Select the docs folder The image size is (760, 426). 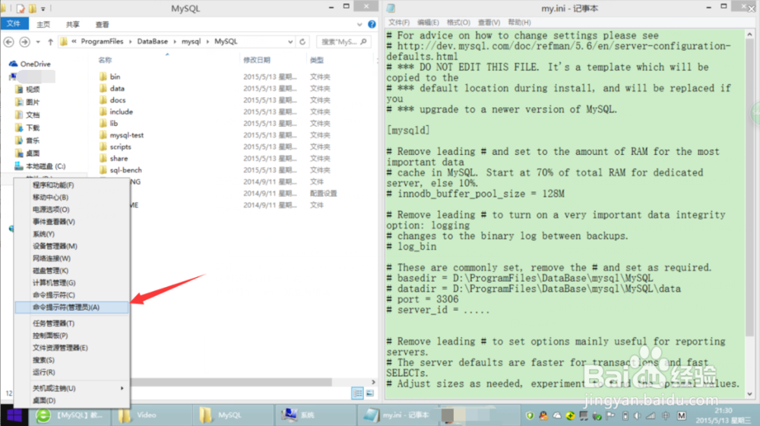click(x=117, y=100)
